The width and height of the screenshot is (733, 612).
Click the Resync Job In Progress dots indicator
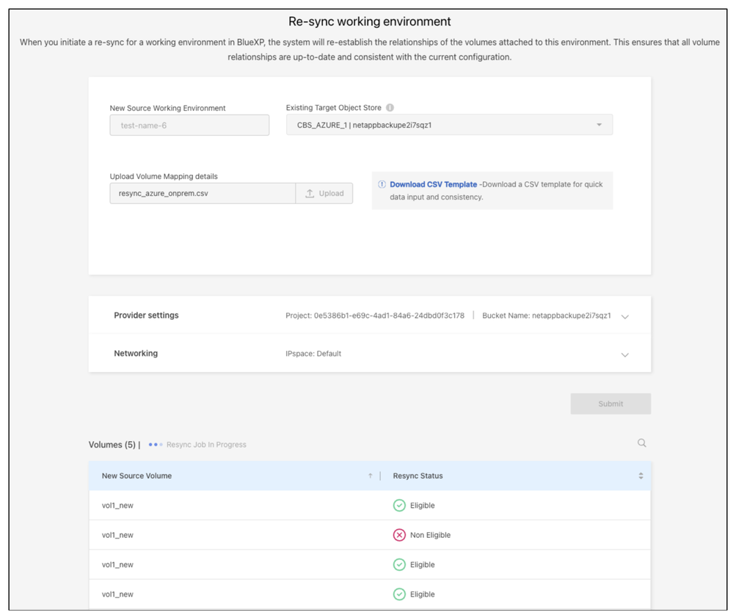point(155,445)
